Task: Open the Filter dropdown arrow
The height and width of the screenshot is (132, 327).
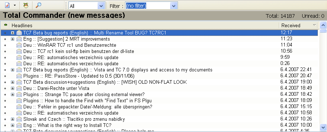Action: tap(174, 6)
